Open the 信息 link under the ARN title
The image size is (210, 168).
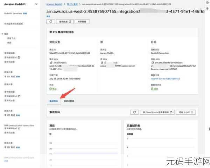48,16
